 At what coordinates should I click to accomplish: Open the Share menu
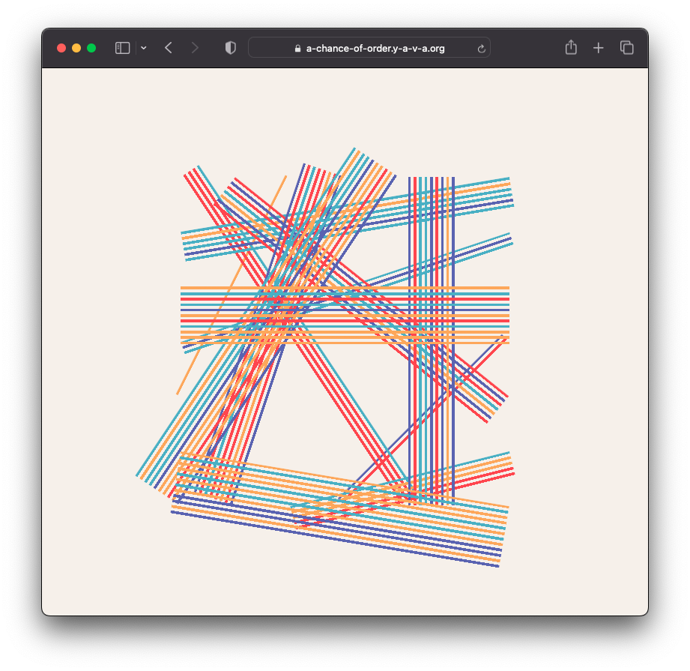tap(571, 47)
